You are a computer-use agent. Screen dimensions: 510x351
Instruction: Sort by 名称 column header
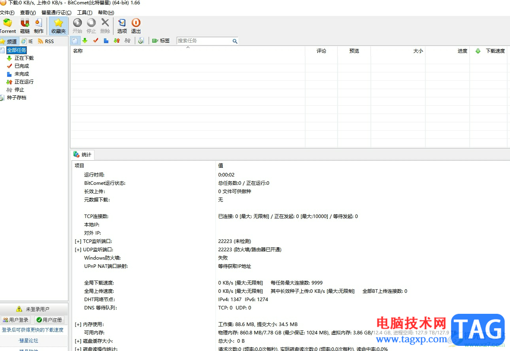click(x=188, y=51)
